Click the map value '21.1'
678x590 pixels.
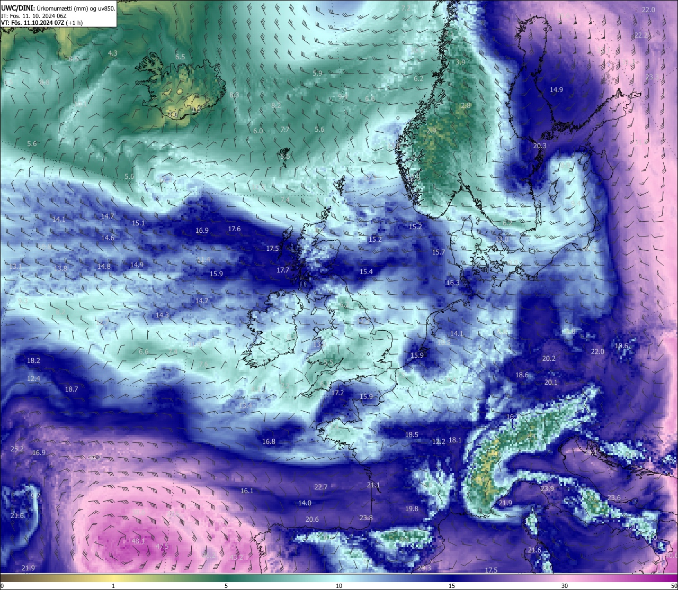pyautogui.click(x=373, y=485)
